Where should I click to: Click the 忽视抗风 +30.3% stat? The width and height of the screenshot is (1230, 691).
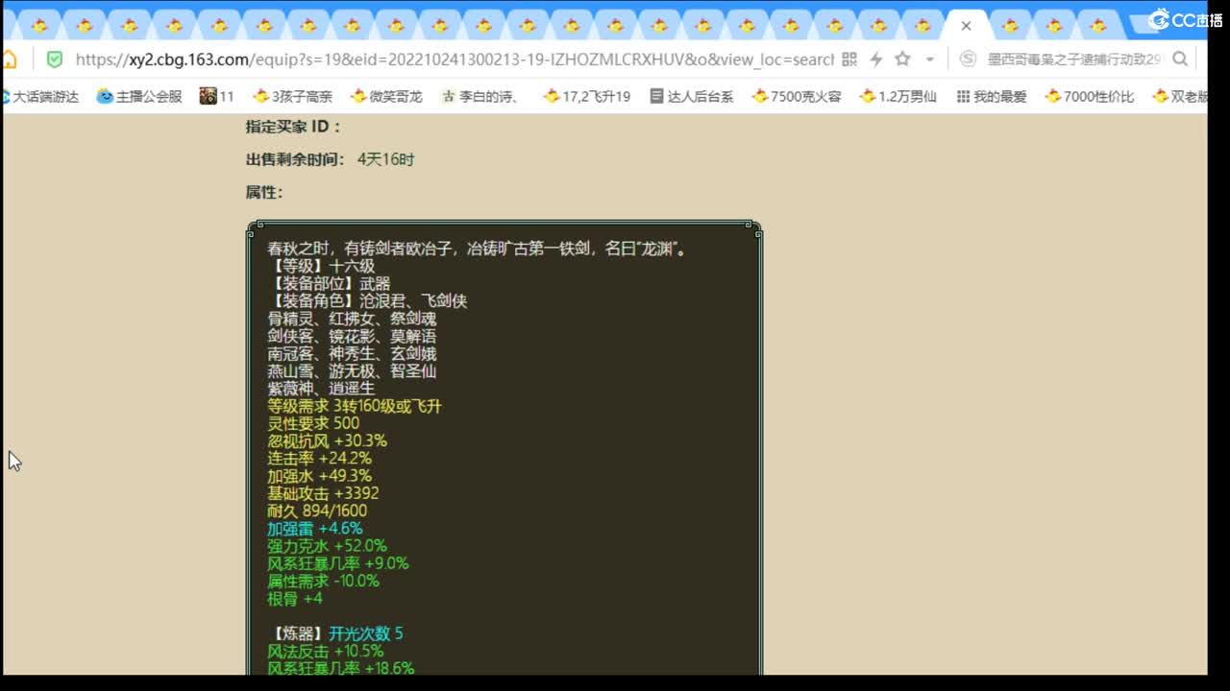click(327, 441)
